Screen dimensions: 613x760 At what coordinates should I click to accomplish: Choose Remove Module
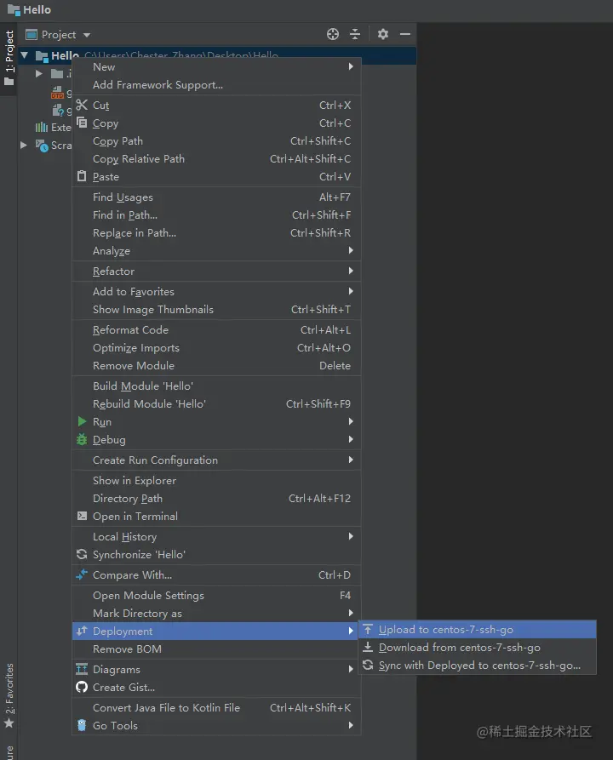click(x=216, y=365)
